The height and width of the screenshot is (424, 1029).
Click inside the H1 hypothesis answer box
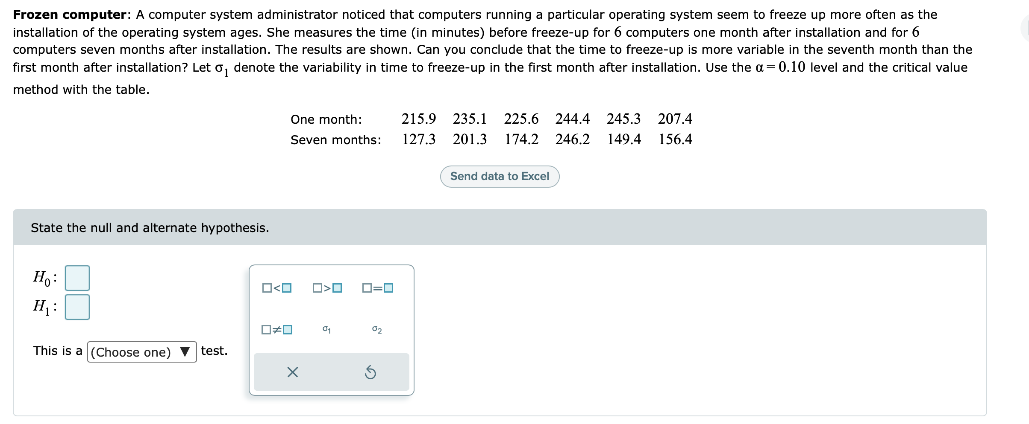point(77,306)
